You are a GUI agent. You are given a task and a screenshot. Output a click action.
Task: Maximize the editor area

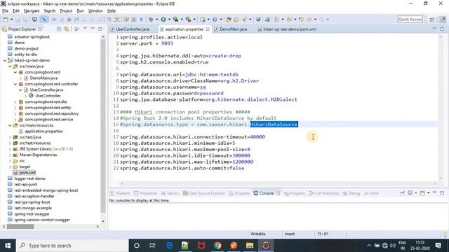click(442, 29)
